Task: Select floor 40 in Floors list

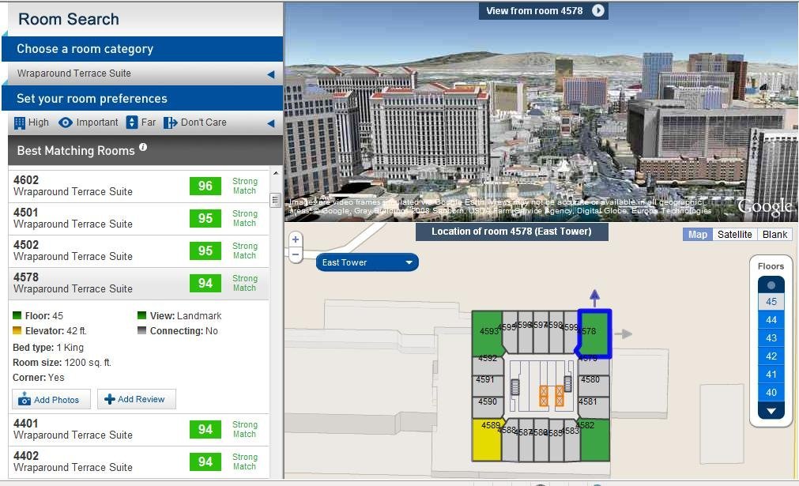Action: point(771,393)
